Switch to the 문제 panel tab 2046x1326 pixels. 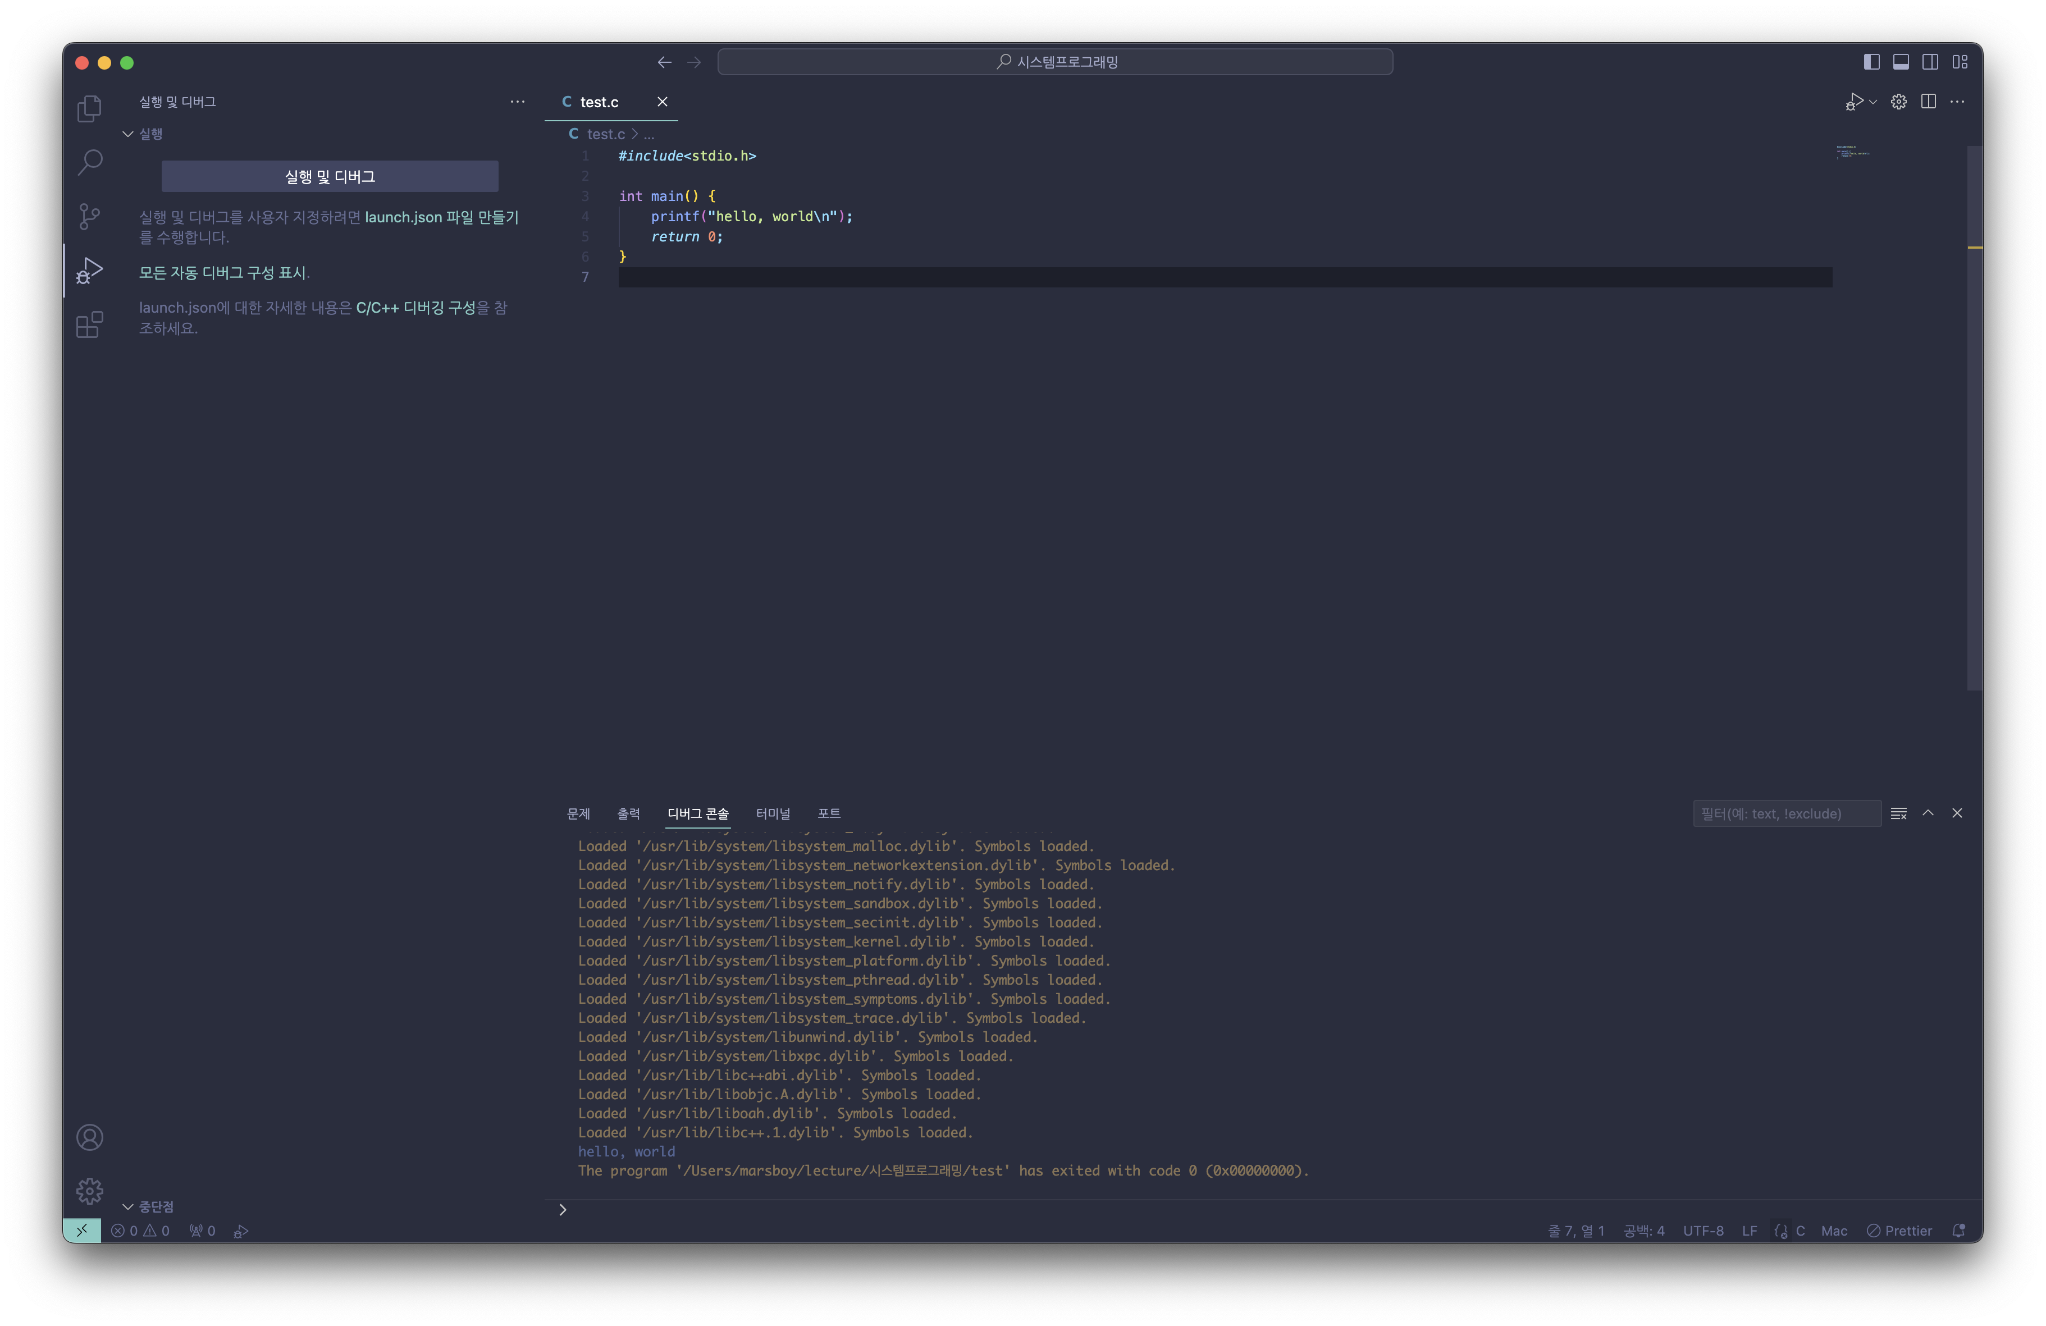(x=578, y=813)
